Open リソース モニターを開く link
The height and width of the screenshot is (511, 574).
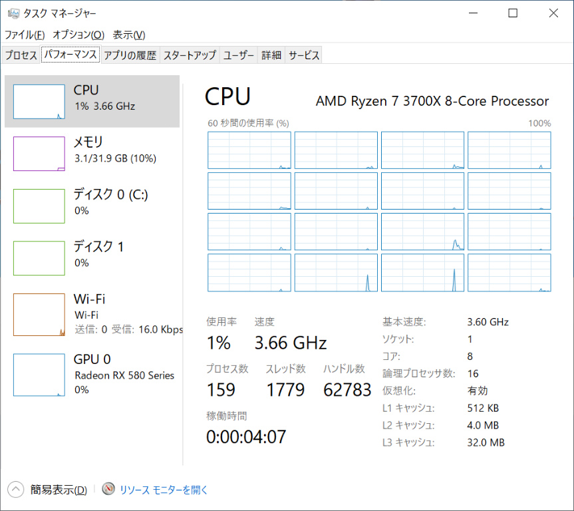(x=164, y=490)
